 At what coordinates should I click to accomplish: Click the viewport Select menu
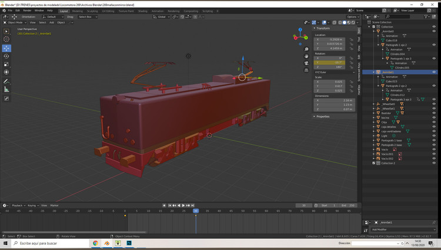42,22
